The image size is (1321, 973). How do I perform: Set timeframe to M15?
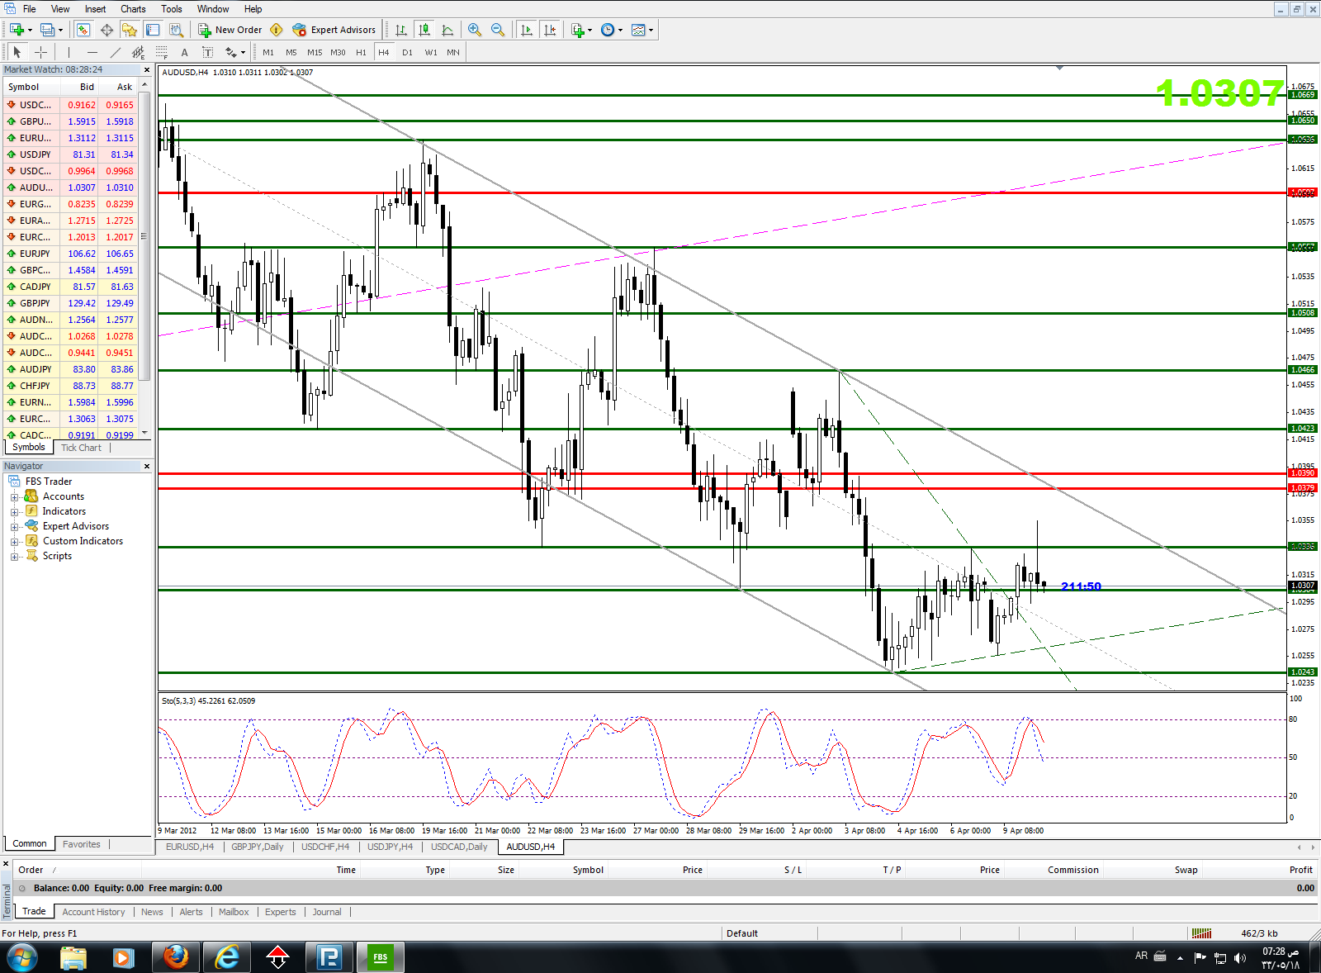pos(315,52)
